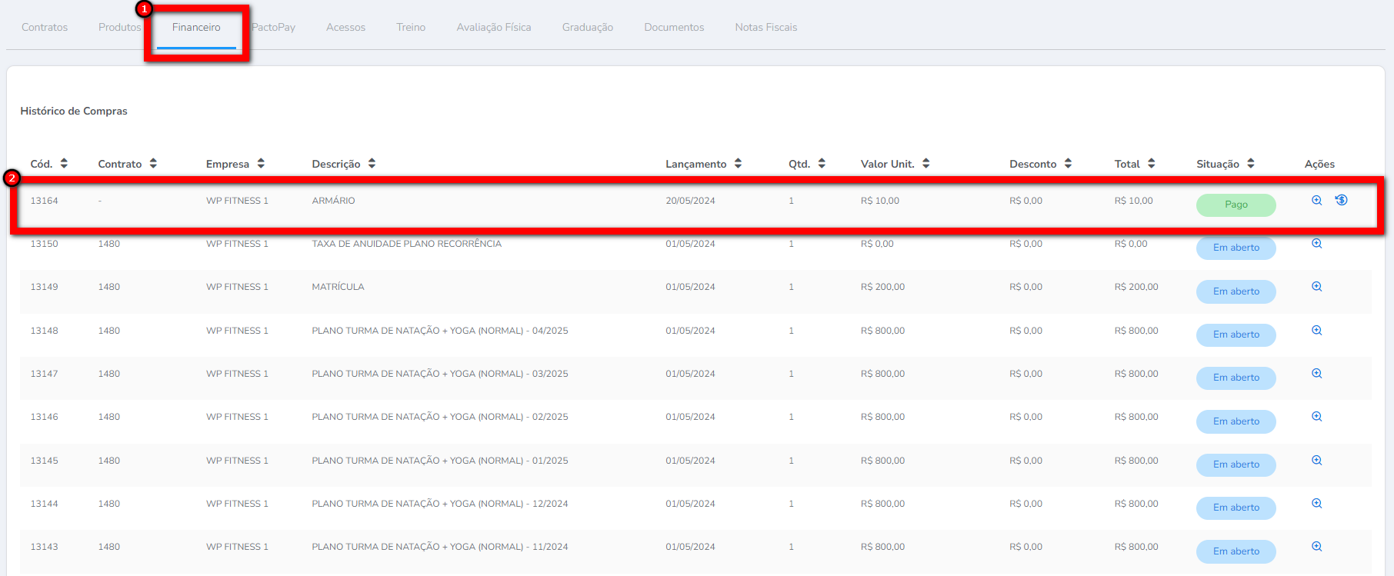Switch to the Contratos tab

pyautogui.click(x=45, y=28)
